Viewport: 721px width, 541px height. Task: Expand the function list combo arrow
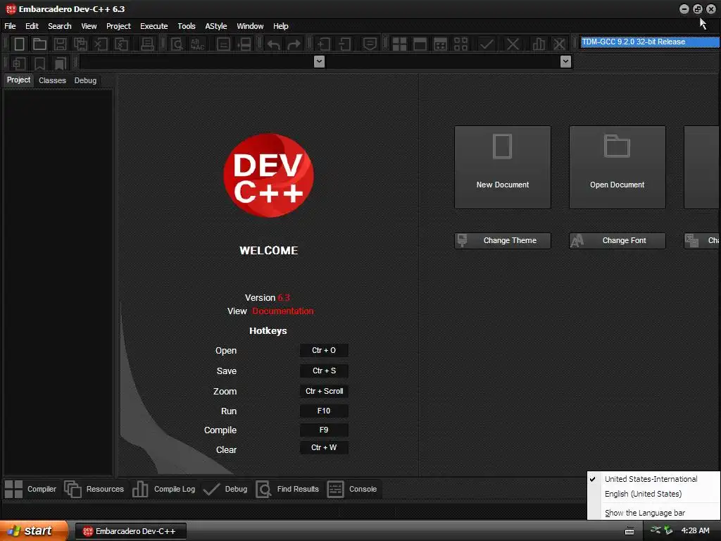pos(565,61)
